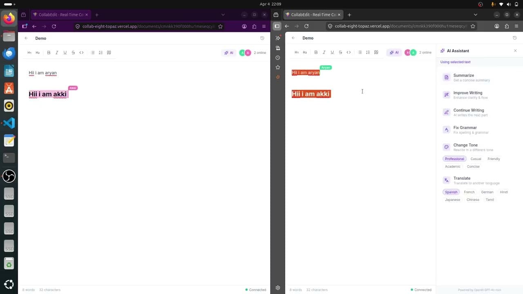523x294 pixels.
Task: Insert blockquote in the left window
Action: [109, 53]
